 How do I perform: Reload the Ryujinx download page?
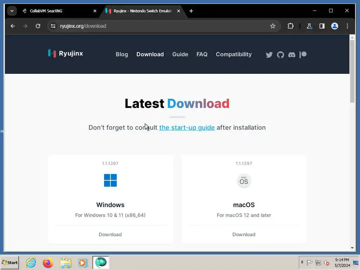[x=38, y=26]
